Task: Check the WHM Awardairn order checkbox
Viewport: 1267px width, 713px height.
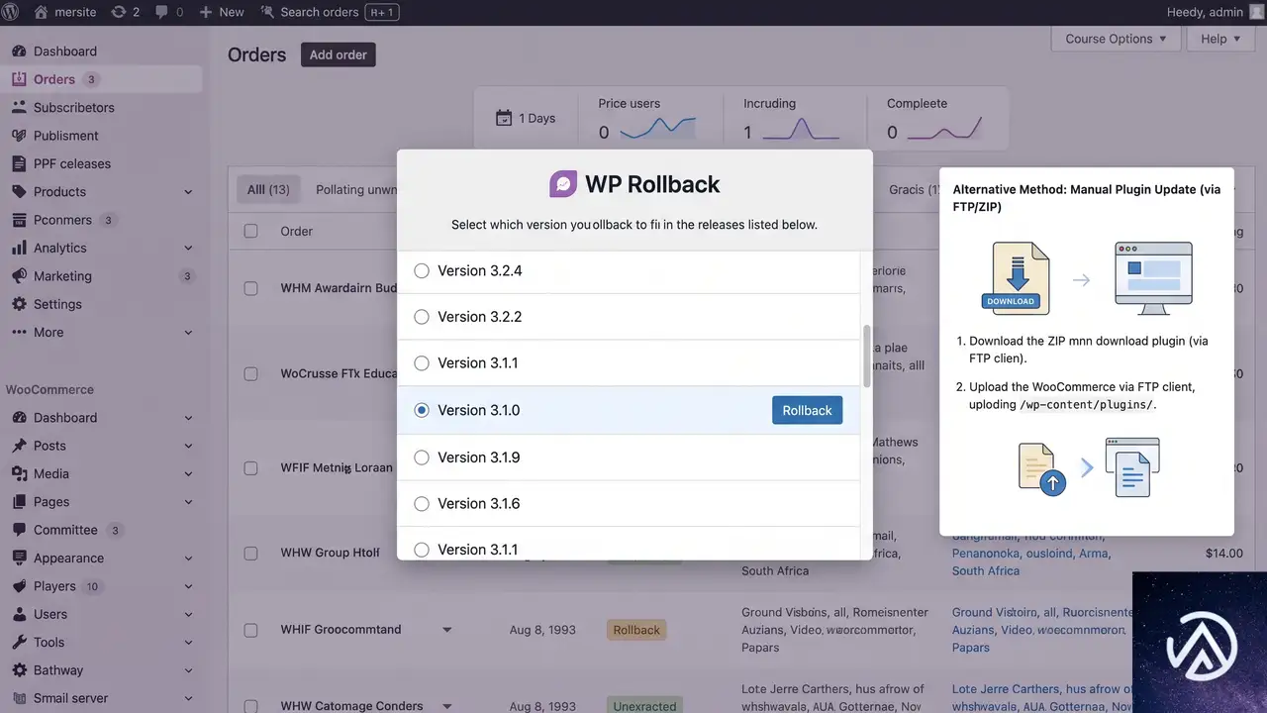Action: 250,288
